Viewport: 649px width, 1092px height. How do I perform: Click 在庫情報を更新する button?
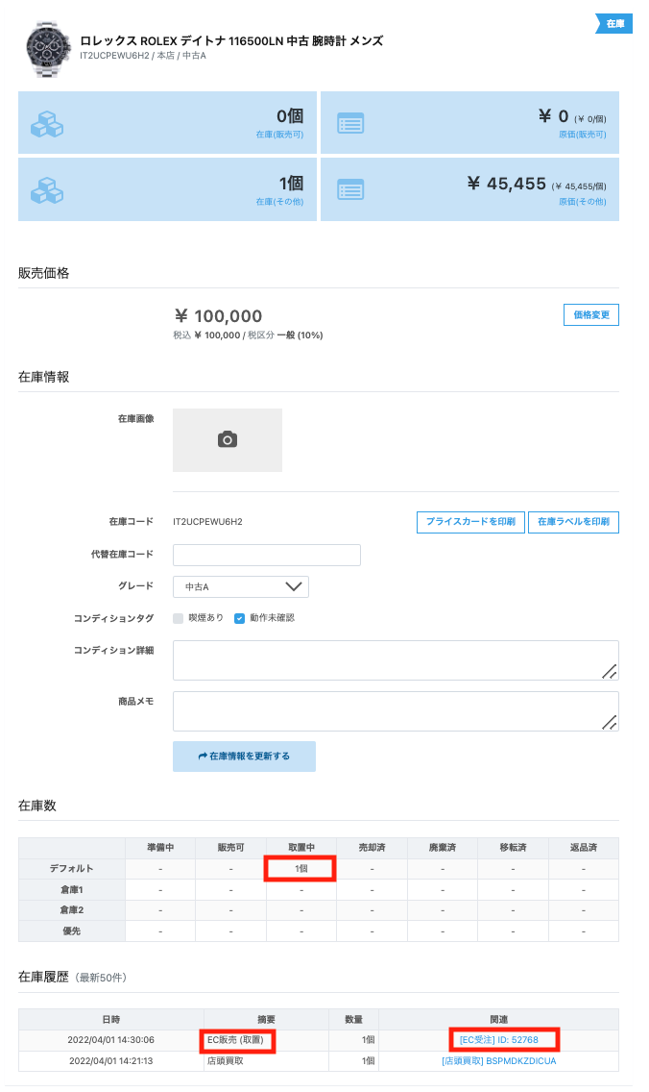click(244, 757)
